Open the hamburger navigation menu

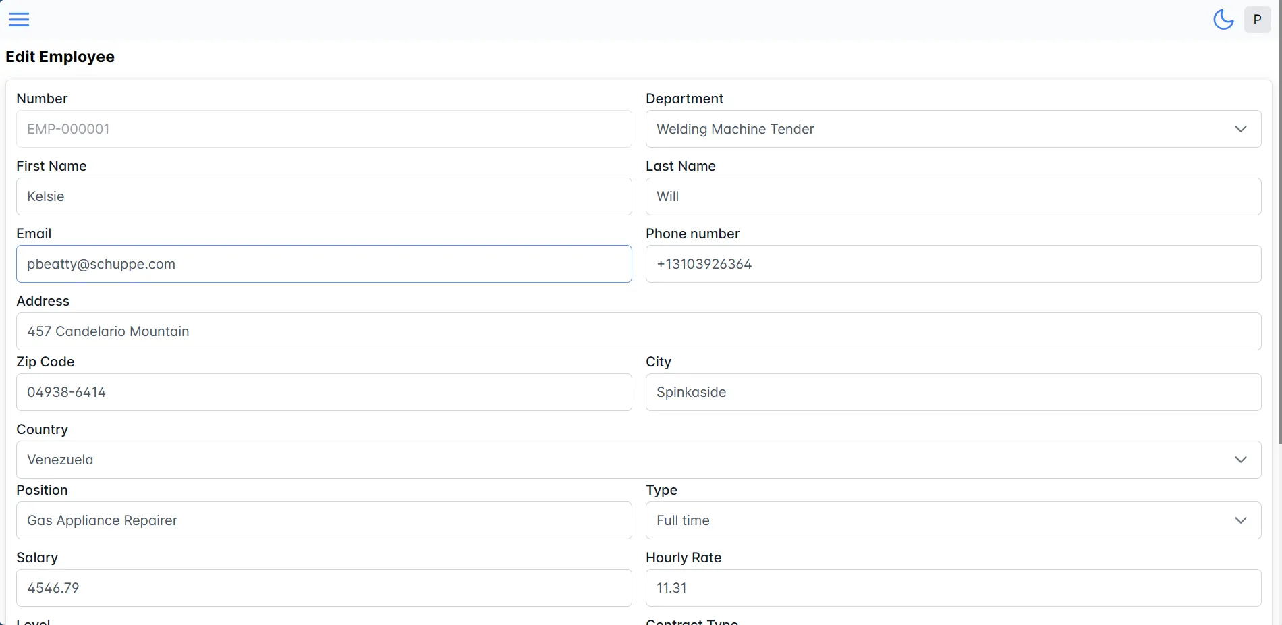[x=19, y=20]
